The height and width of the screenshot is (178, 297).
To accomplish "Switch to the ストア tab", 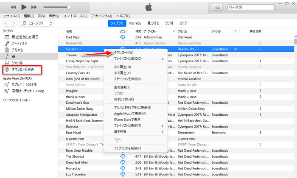I will tap(183, 23).
